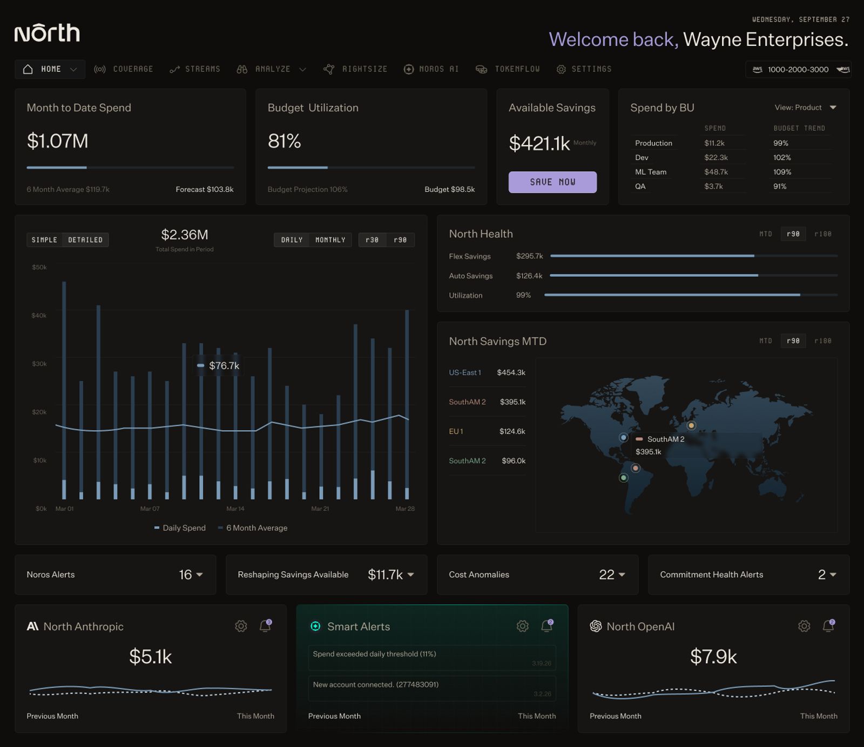The height and width of the screenshot is (747, 864).
Task: Open the Noros AI tab
Action: point(431,69)
